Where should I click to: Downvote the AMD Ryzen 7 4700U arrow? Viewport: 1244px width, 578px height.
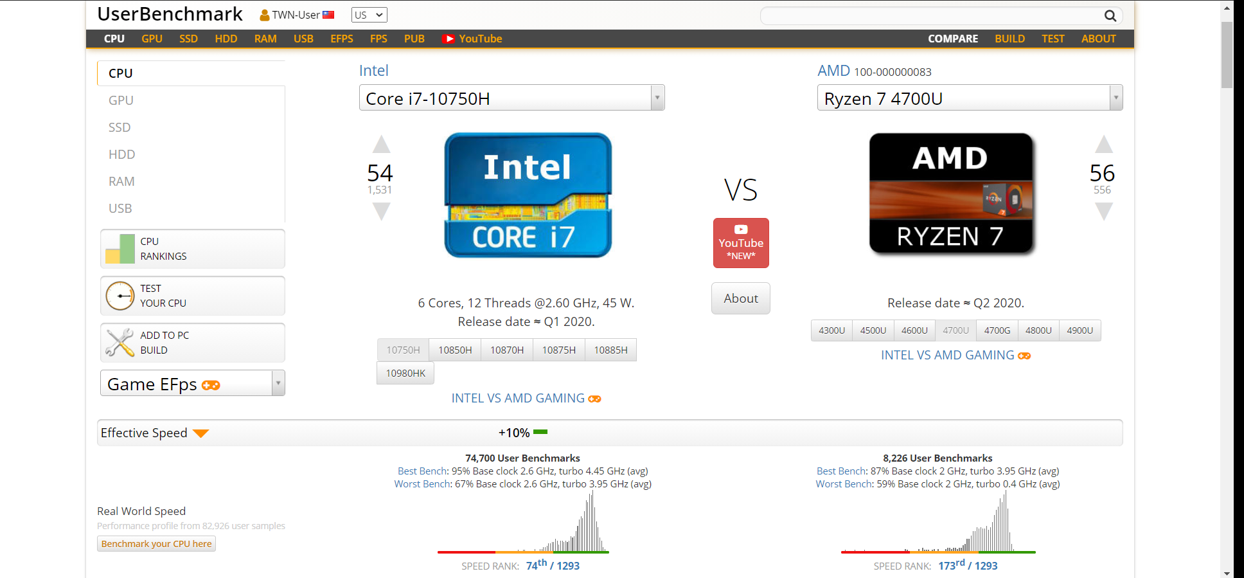1104,212
